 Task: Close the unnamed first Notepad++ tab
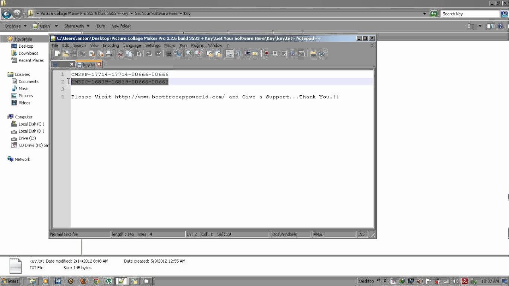[x=72, y=64]
